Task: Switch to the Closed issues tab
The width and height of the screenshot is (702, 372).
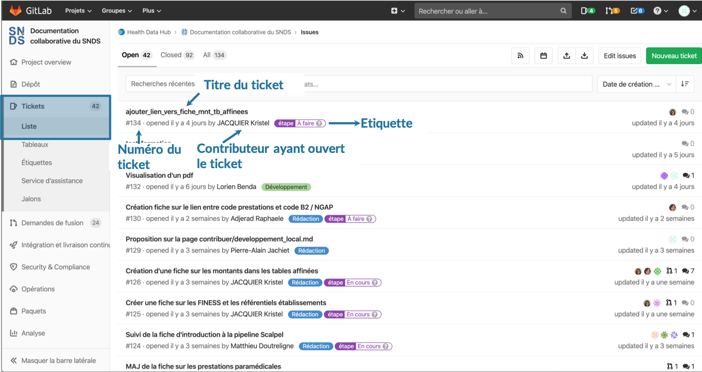Action: point(176,55)
